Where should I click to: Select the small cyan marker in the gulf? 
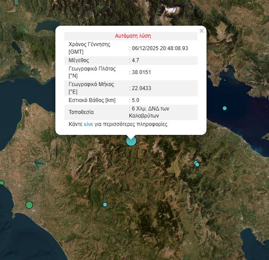click(x=225, y=108)
